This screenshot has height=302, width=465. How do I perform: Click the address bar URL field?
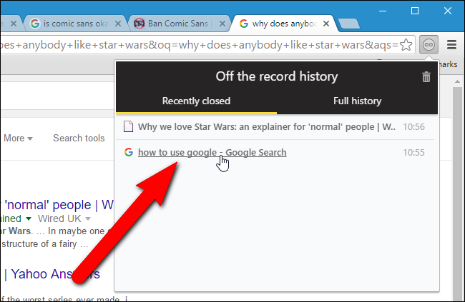click(x=200, y=45)
